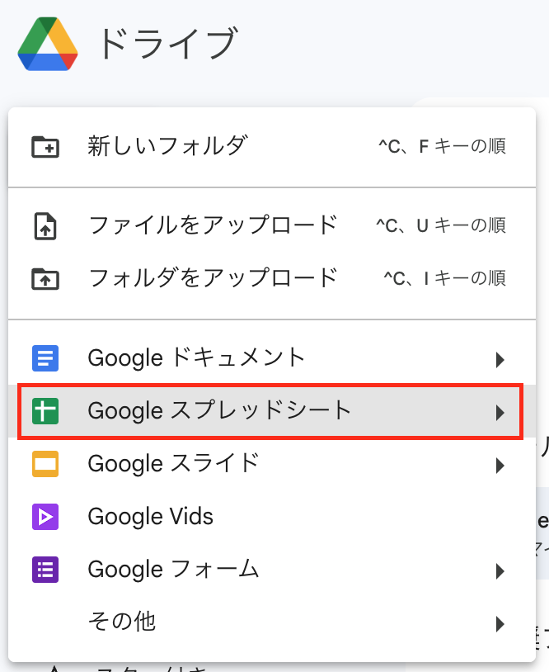
Task: Select the その他 menu entry
Action: (x=122, y=622)
